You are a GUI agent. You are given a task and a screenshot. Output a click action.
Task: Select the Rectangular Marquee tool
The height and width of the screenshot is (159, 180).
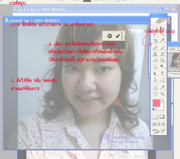click(x=155, y=28)
